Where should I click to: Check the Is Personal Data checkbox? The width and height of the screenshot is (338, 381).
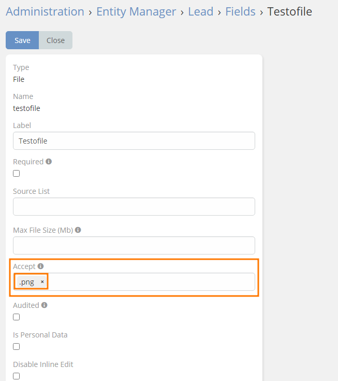click(17, 347)
